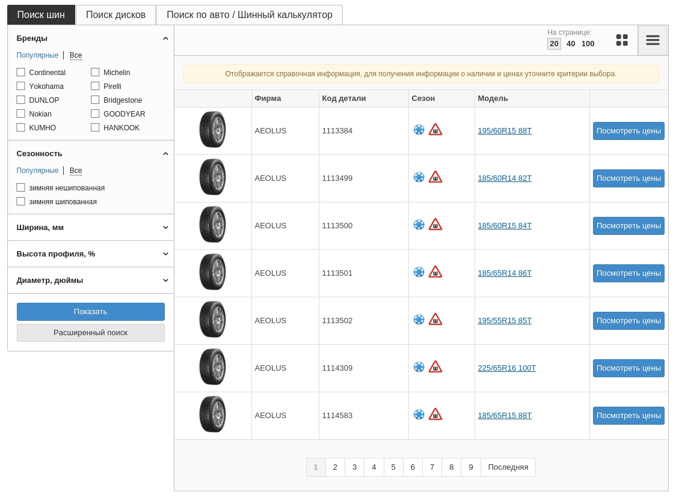Tick the DUNLOP brand checkbox
Screen dimensions: 676x504
(20, 100)
